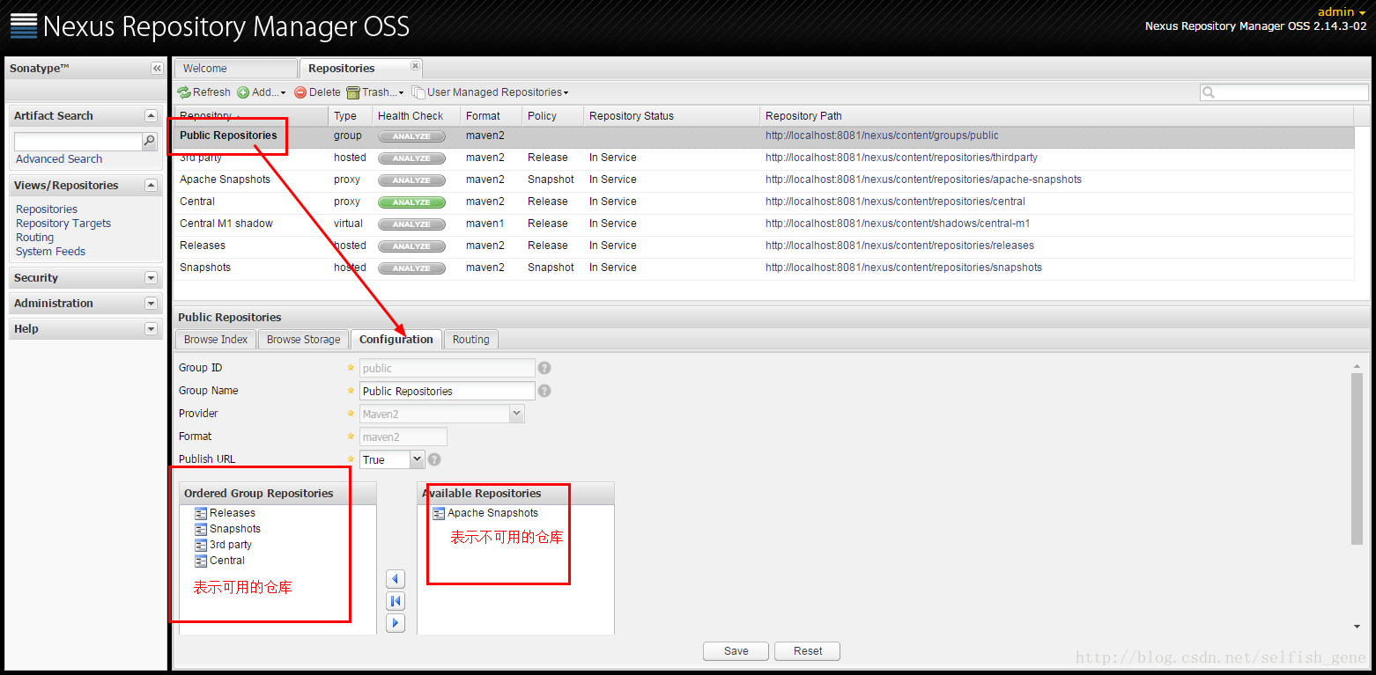This screenshot has height=675, width=1376.
Task: Click the move-all-left arrow button
Action: (396, 601)
